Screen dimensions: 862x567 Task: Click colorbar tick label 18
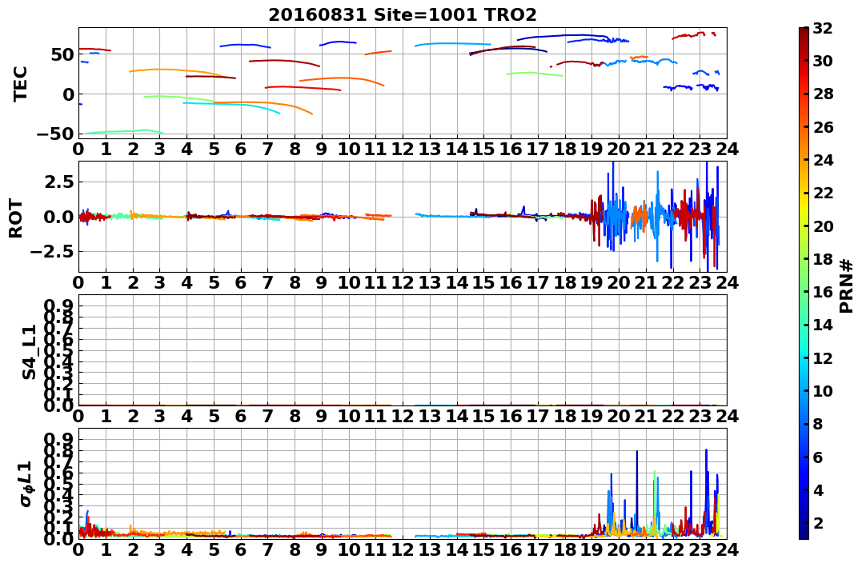(823, 259)
